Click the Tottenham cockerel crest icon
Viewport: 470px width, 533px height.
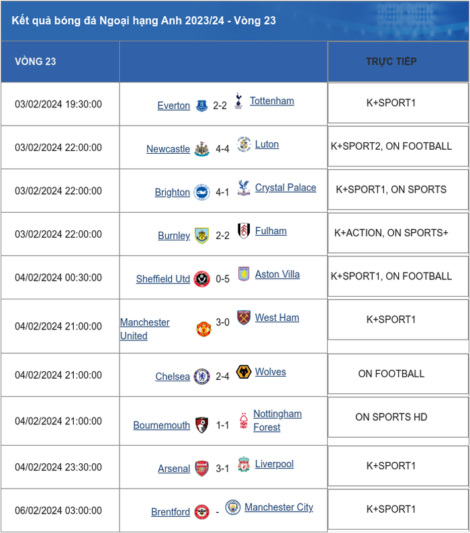pos(238,101)
